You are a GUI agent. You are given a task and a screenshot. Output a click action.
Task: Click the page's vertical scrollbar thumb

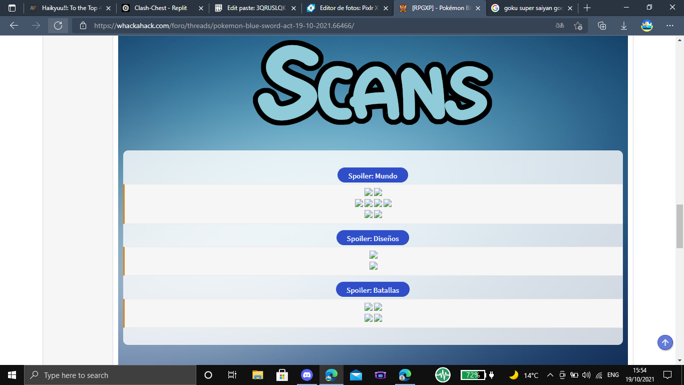tap(679, 226)
